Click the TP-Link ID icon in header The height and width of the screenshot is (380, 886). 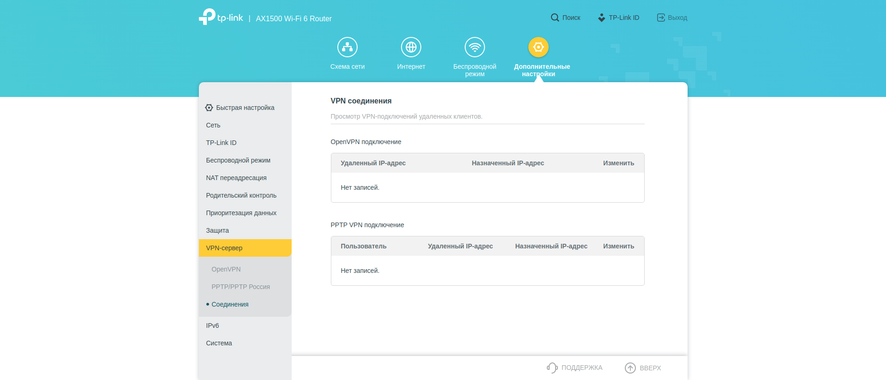(601, 18)
